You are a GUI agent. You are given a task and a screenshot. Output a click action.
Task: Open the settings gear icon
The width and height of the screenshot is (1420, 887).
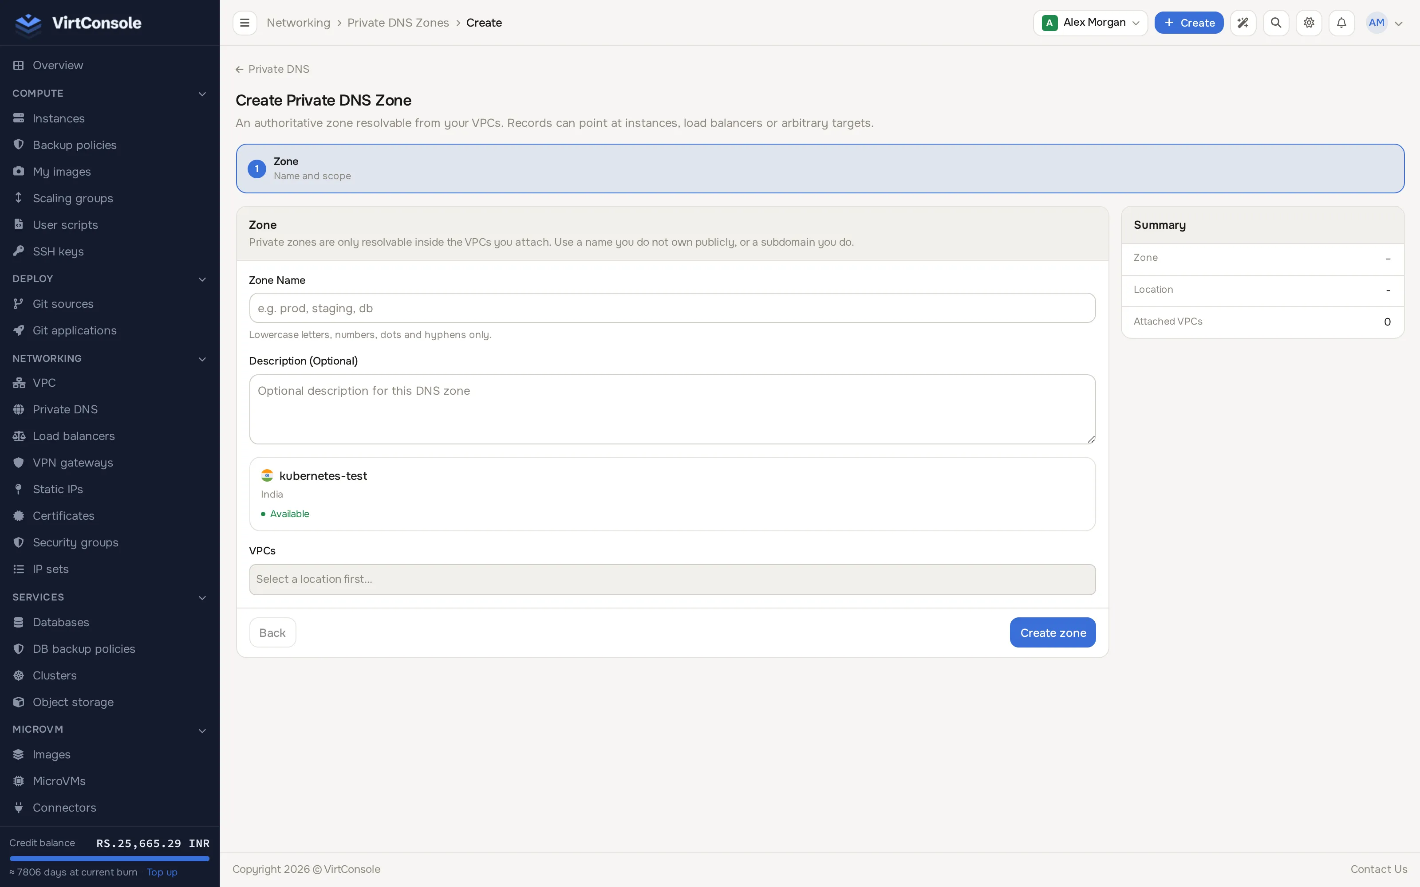(x=1309, y=23)
